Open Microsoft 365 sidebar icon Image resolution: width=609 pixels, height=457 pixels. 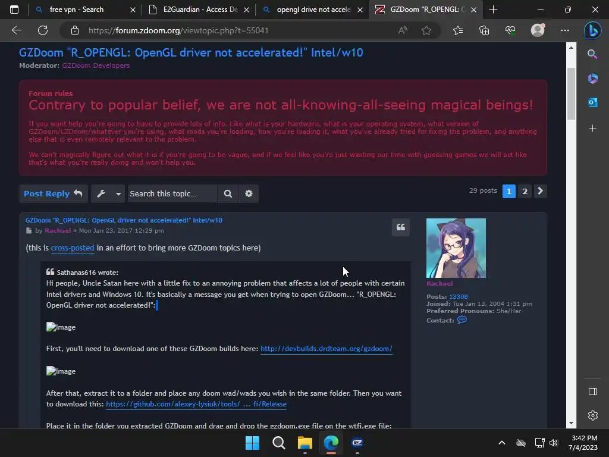click(x=592, y=79)
